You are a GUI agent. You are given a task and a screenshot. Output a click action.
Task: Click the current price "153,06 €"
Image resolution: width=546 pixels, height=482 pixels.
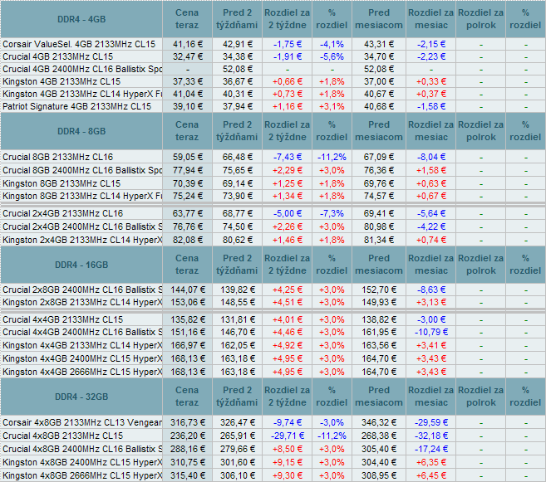tap(188, 302)
